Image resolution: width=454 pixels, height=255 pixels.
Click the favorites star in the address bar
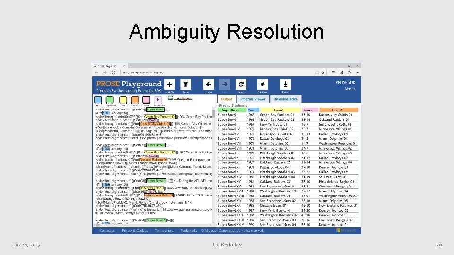click(x=323, y=72)
